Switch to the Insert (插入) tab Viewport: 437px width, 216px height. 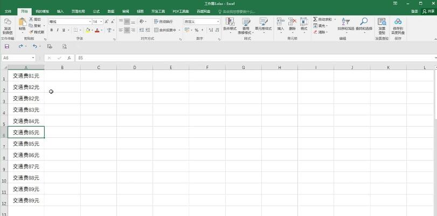(60, 11)
